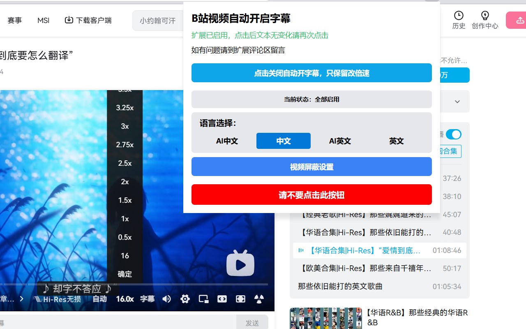The height and width of the screenshot is (329, 526).
Task: Focus the danmaku input field below the video
Action: pos(118,323)
